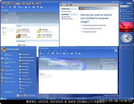Click Folders in Game Library toolbar

coord(66,53)
